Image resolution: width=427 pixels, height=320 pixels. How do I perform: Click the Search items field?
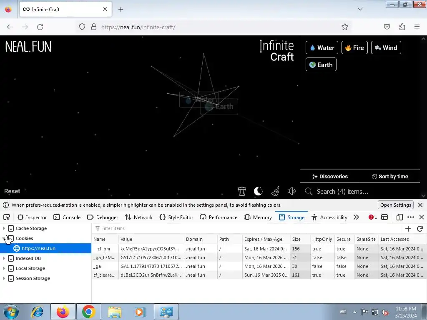[x=360, y=192]
